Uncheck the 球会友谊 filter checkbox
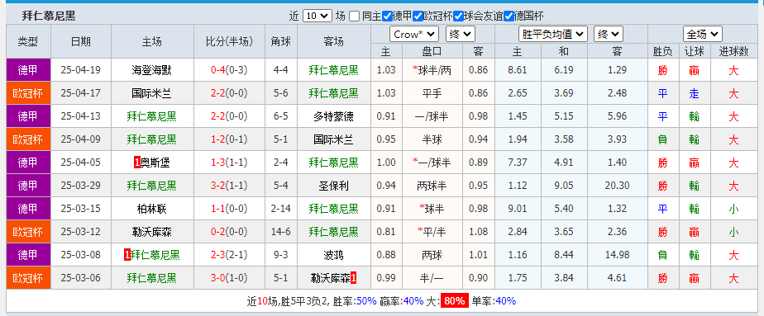The width and height of the screenshot is (764, 316). (x=458, y=16)
